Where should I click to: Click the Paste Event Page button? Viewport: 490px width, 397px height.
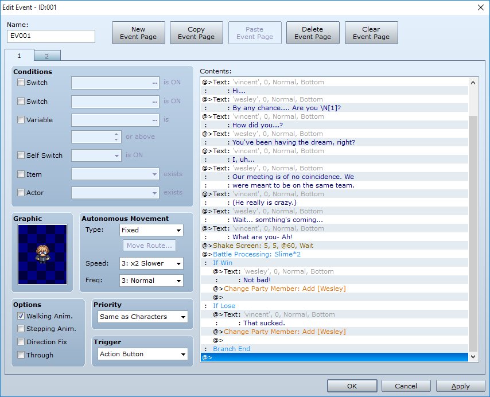[x=255, y=33]
